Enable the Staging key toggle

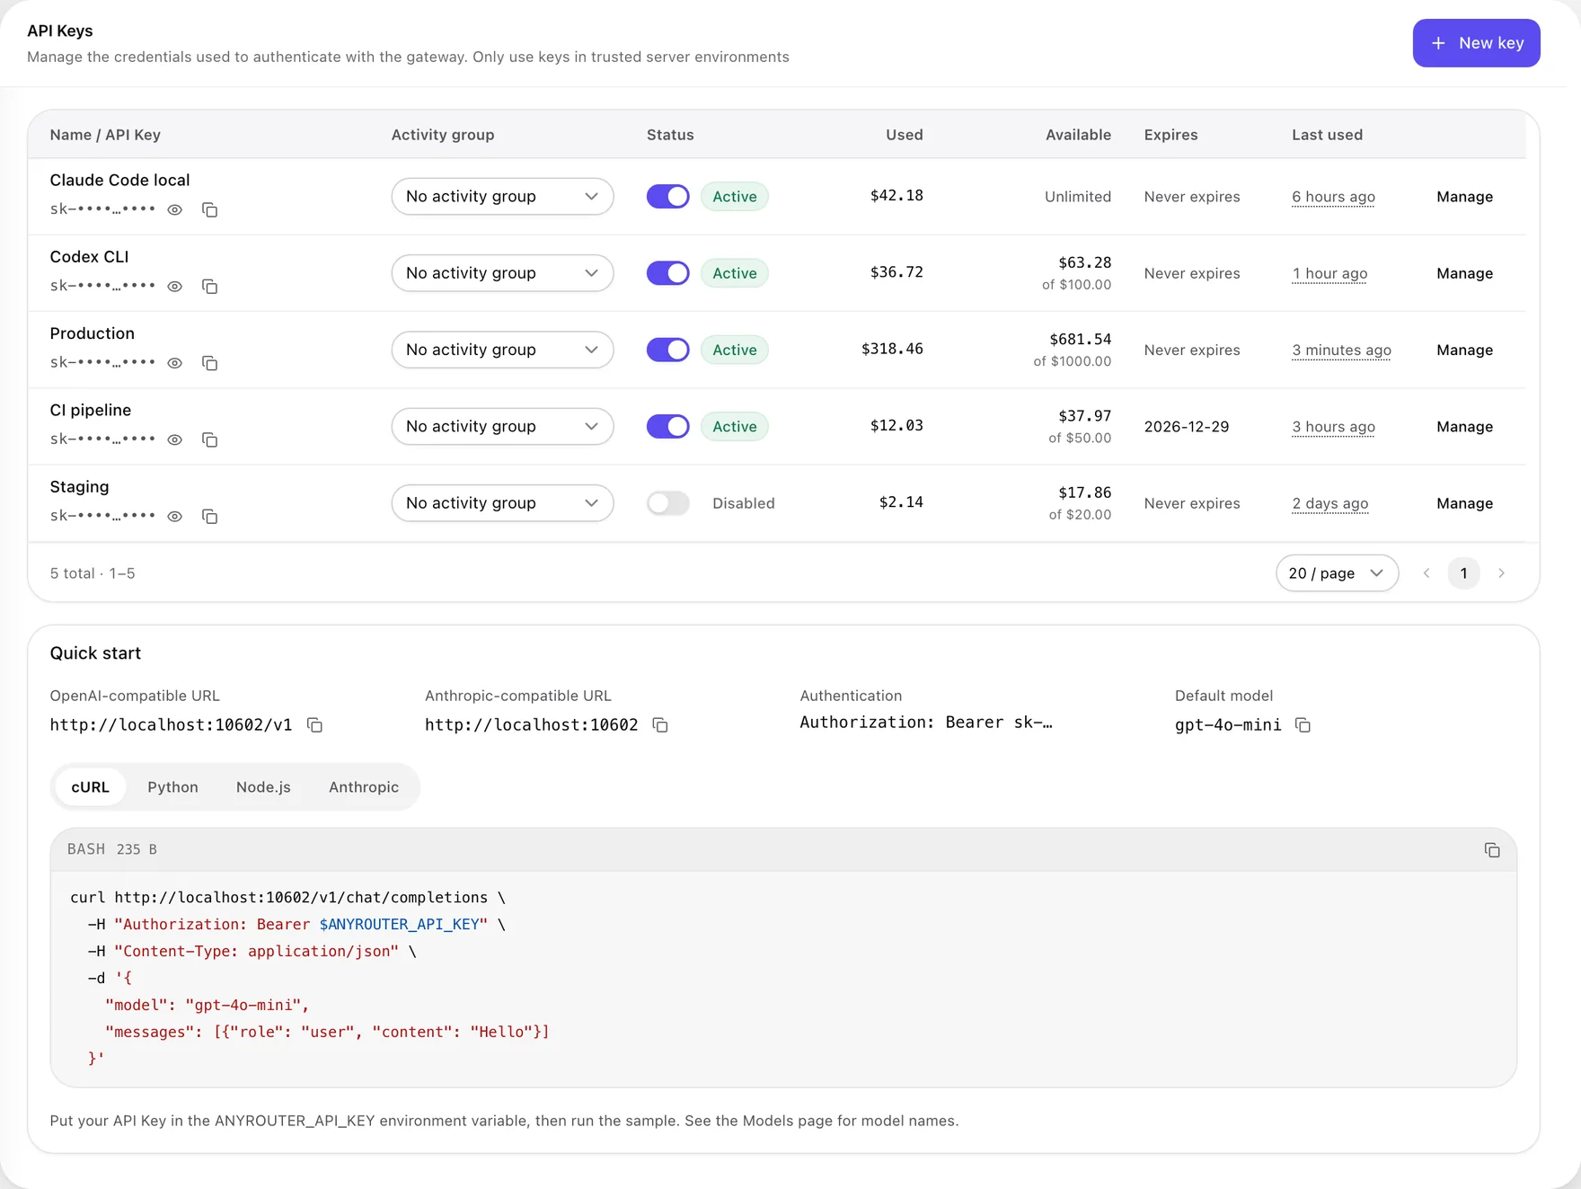(668, 503)
